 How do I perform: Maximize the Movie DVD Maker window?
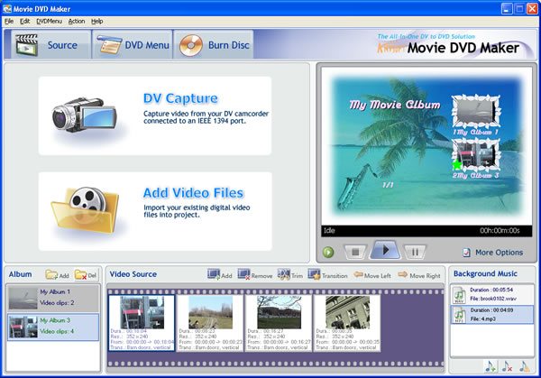pos(519,9)
